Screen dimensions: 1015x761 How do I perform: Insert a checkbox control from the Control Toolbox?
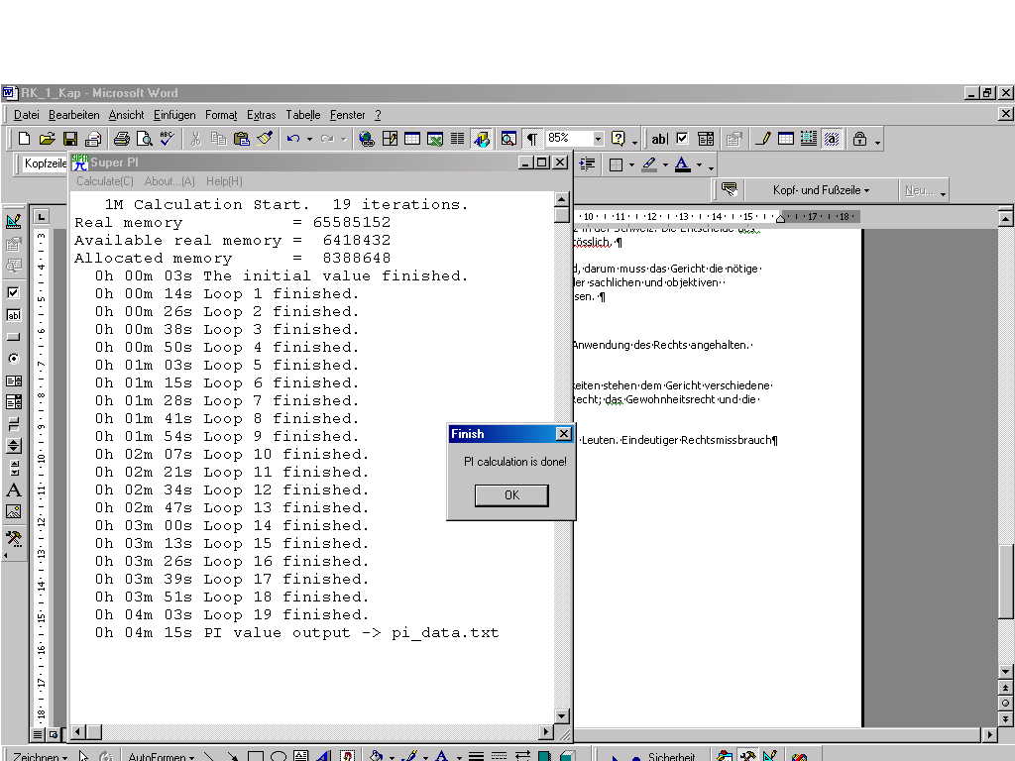pyautogui.click(x=14, y=293)
